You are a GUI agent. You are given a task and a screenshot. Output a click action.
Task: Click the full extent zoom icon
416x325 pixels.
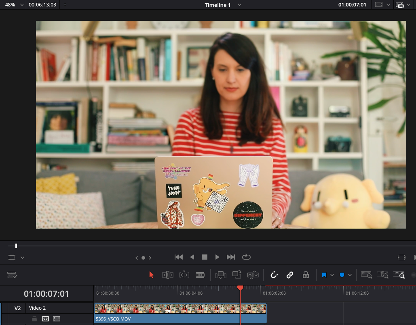tap(367, 275)
